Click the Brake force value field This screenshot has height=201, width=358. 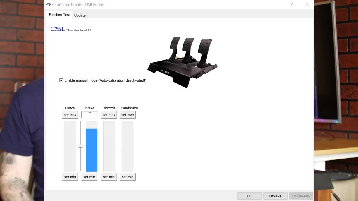point(89,115)
